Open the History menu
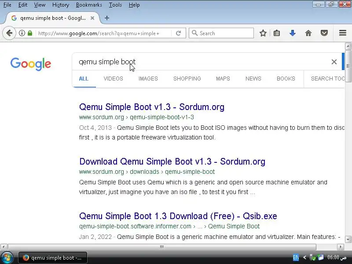Image resolution: width=352 pixels, height=264 pixels. [61, 5]
